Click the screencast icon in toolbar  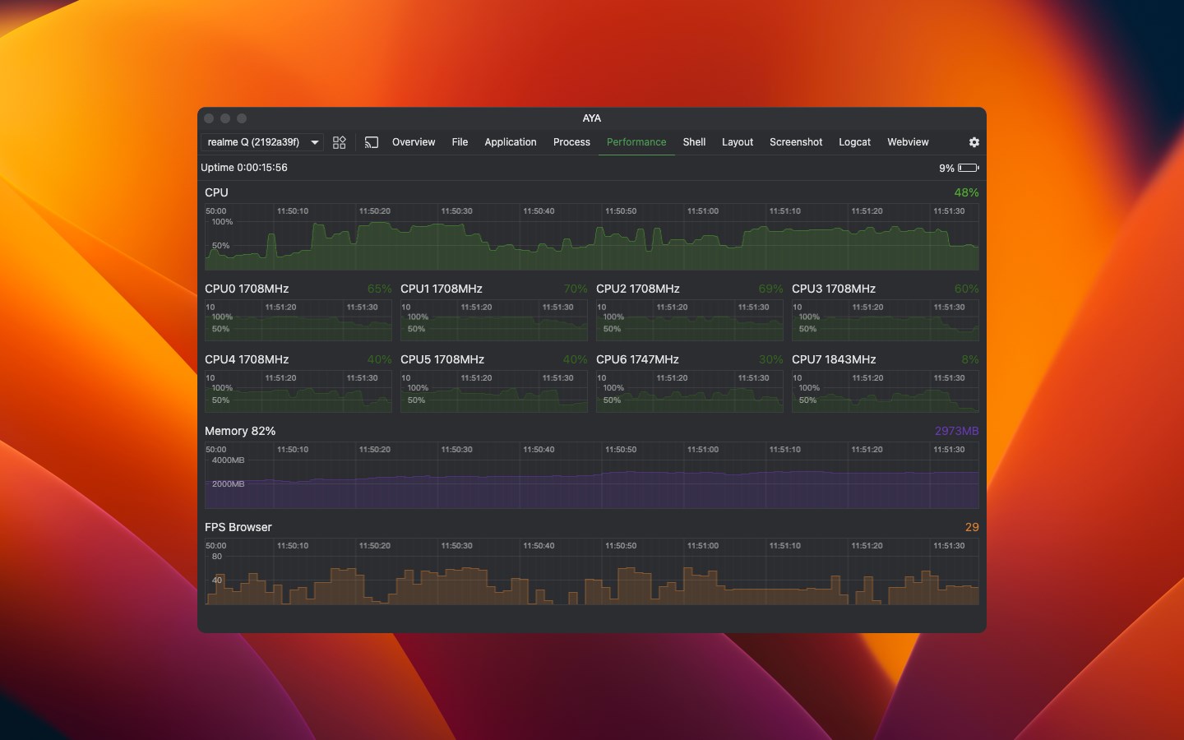coord(372,142)
